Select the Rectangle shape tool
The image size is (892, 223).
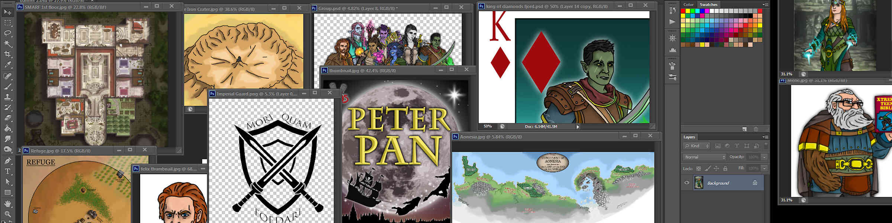[x=7, y=193]
